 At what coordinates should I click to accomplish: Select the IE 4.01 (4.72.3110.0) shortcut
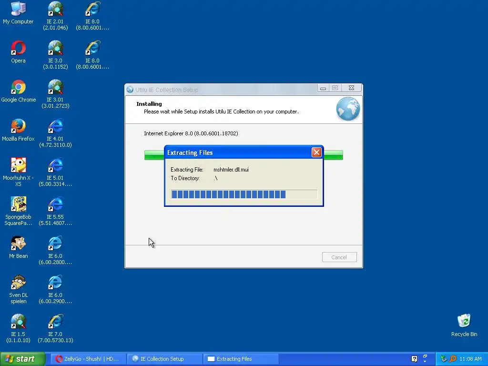pos(55,133)
